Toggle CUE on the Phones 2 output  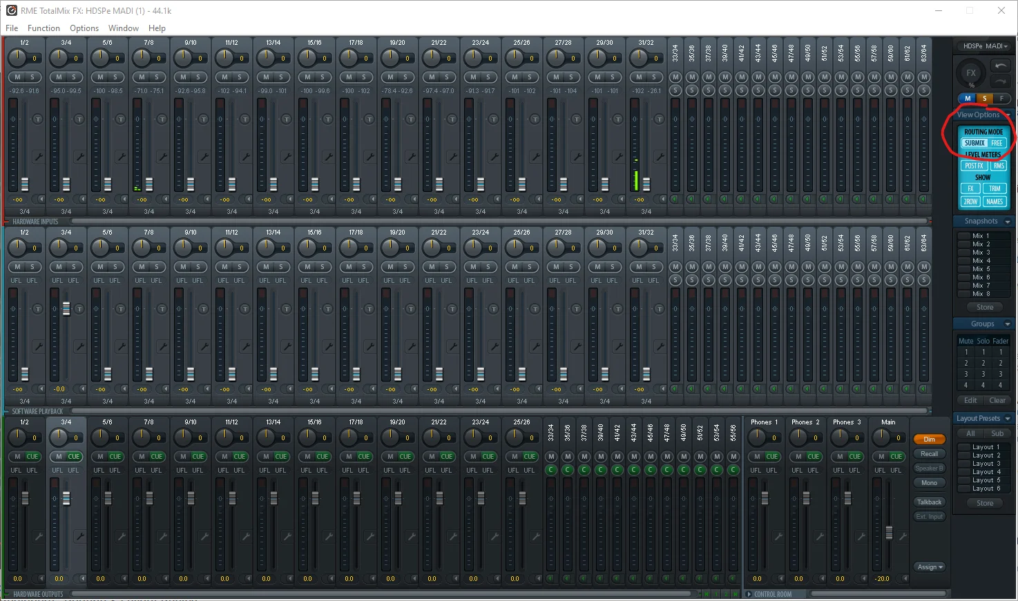tap(814, 456)
